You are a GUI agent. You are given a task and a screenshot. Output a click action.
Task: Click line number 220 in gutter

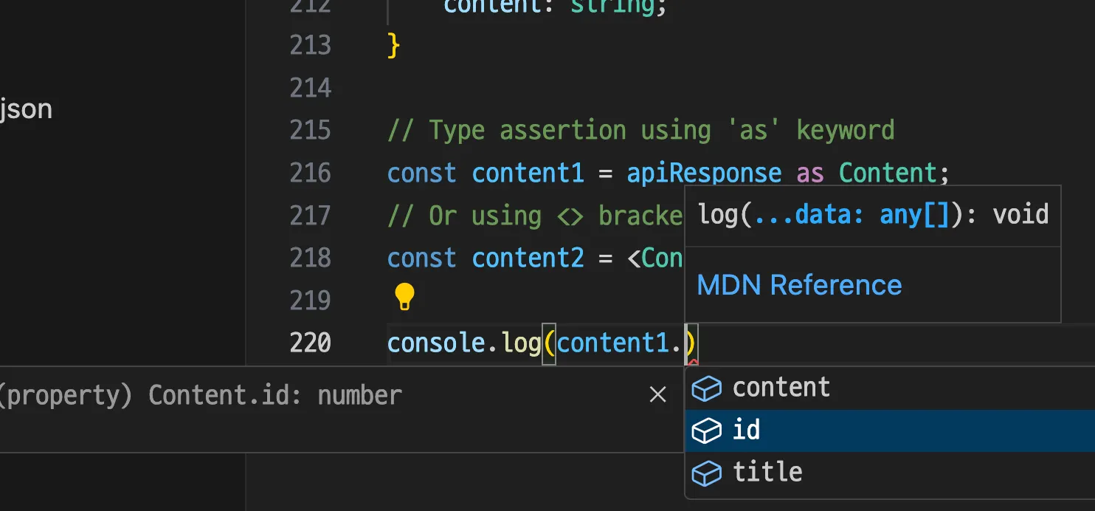click(x=310, y=343)
